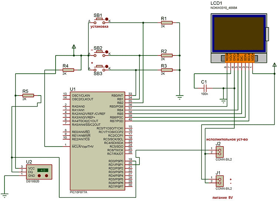
Task: Select the SB2 push button symbol
Action: click(99, 54)
